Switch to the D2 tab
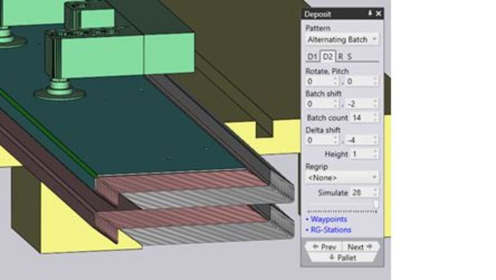The height and width of the screenshot is (280, 496). tap(327, 57)
